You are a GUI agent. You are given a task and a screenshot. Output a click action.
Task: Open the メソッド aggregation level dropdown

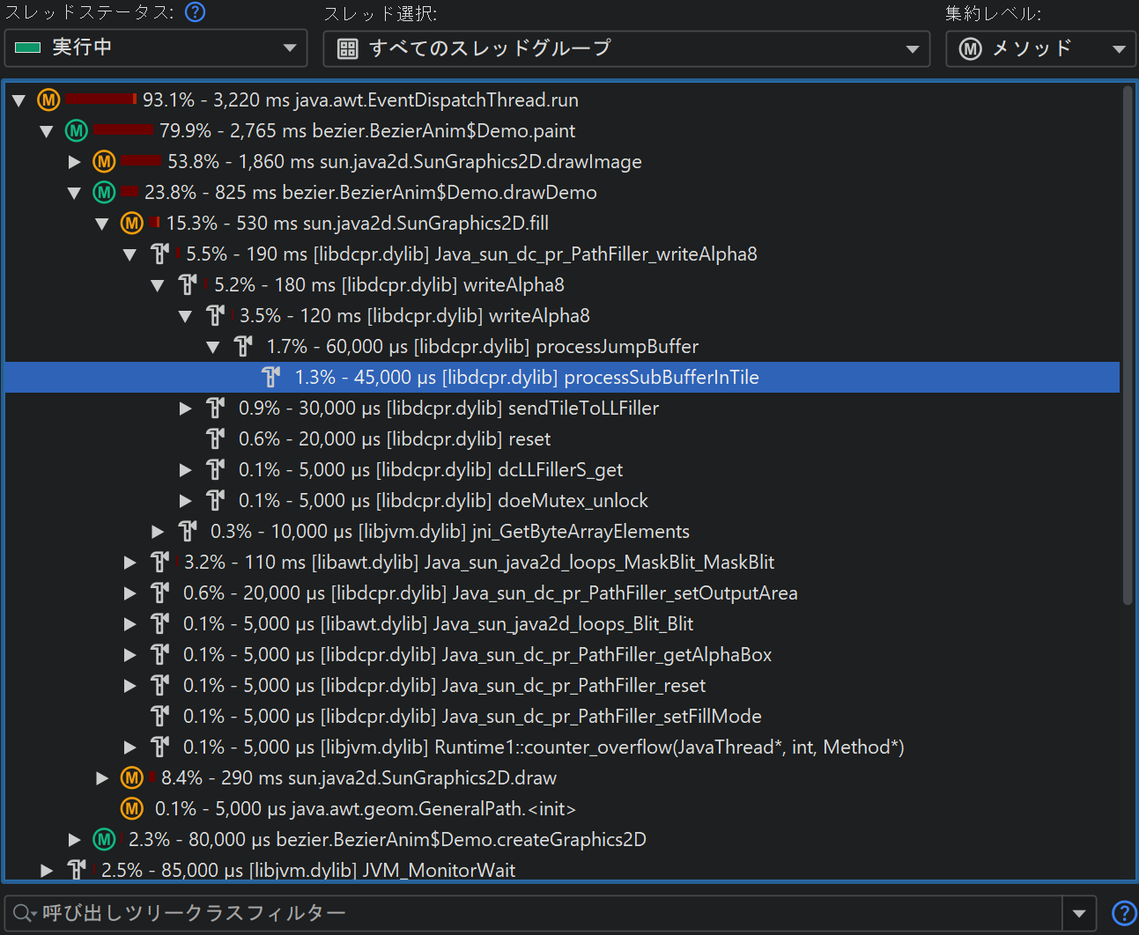click(x=1040, y=48)
